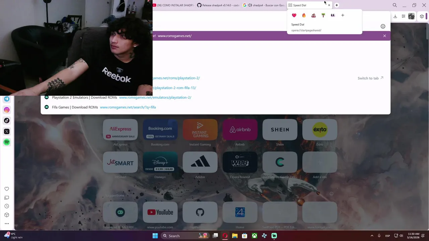
Task: Open the clock showing 11:30 AM
Action: pyautogui.click(x=413, y=236)
